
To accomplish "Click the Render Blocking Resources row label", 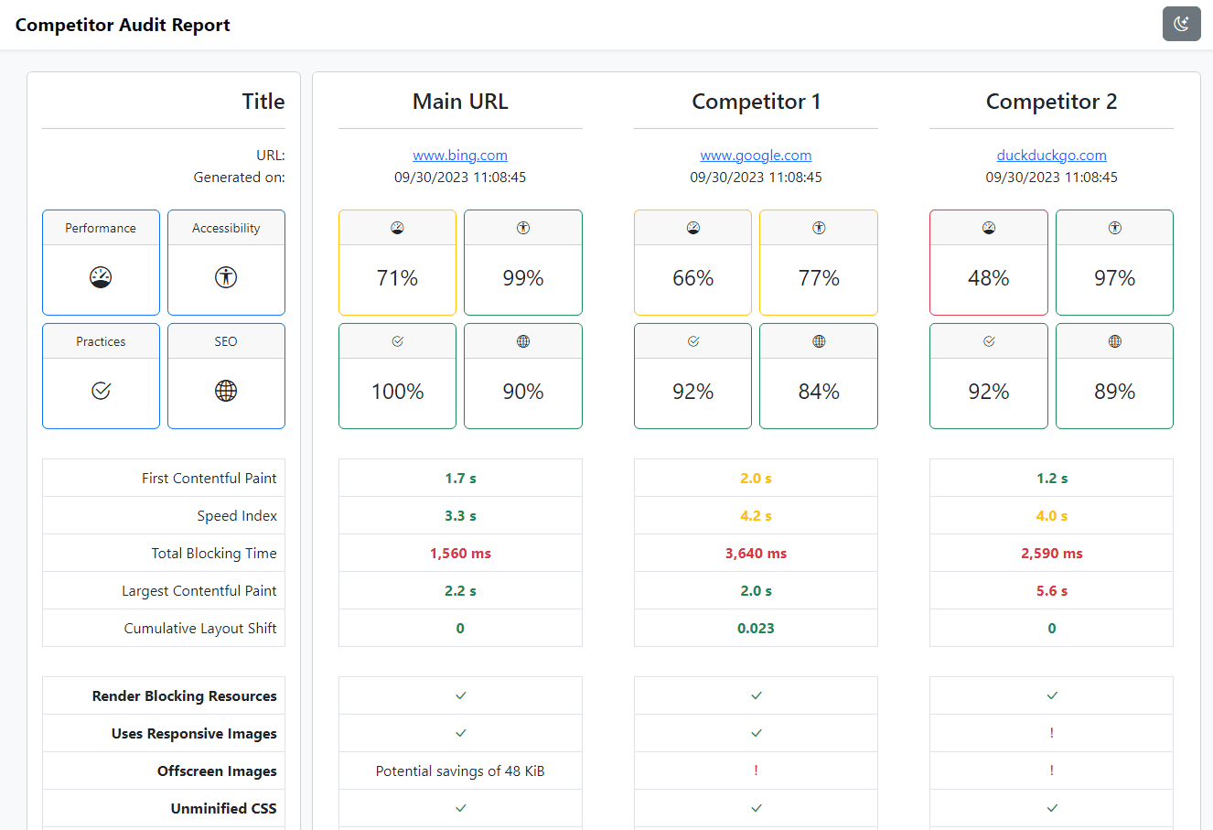I will pos(184,695).
